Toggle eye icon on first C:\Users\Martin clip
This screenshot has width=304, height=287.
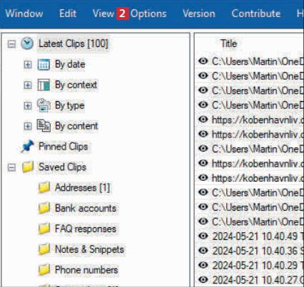tap(203, 61)
